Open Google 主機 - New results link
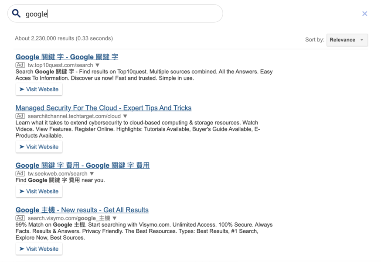The height and width of the screenshot is (262, 381). pyautogui.click(x=82, y=210)
